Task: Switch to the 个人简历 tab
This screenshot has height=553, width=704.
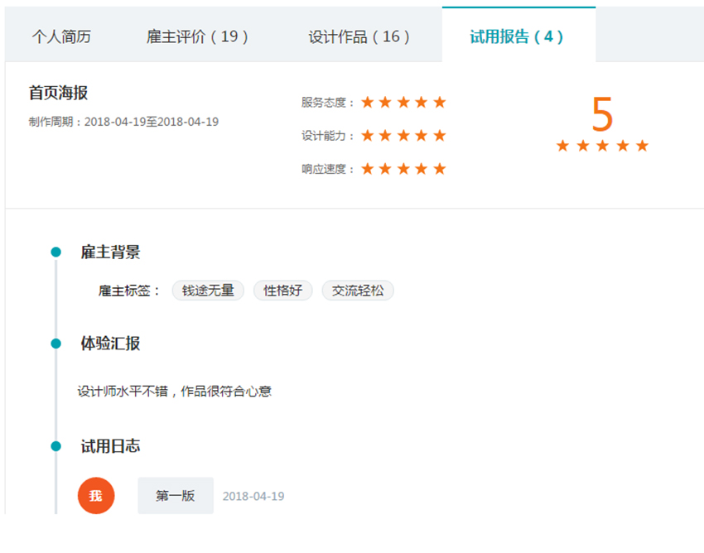Action: pyautogui.click(x=61, y=36)
